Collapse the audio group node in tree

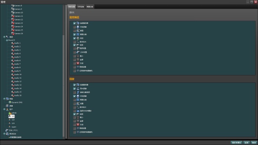[4, 37]
